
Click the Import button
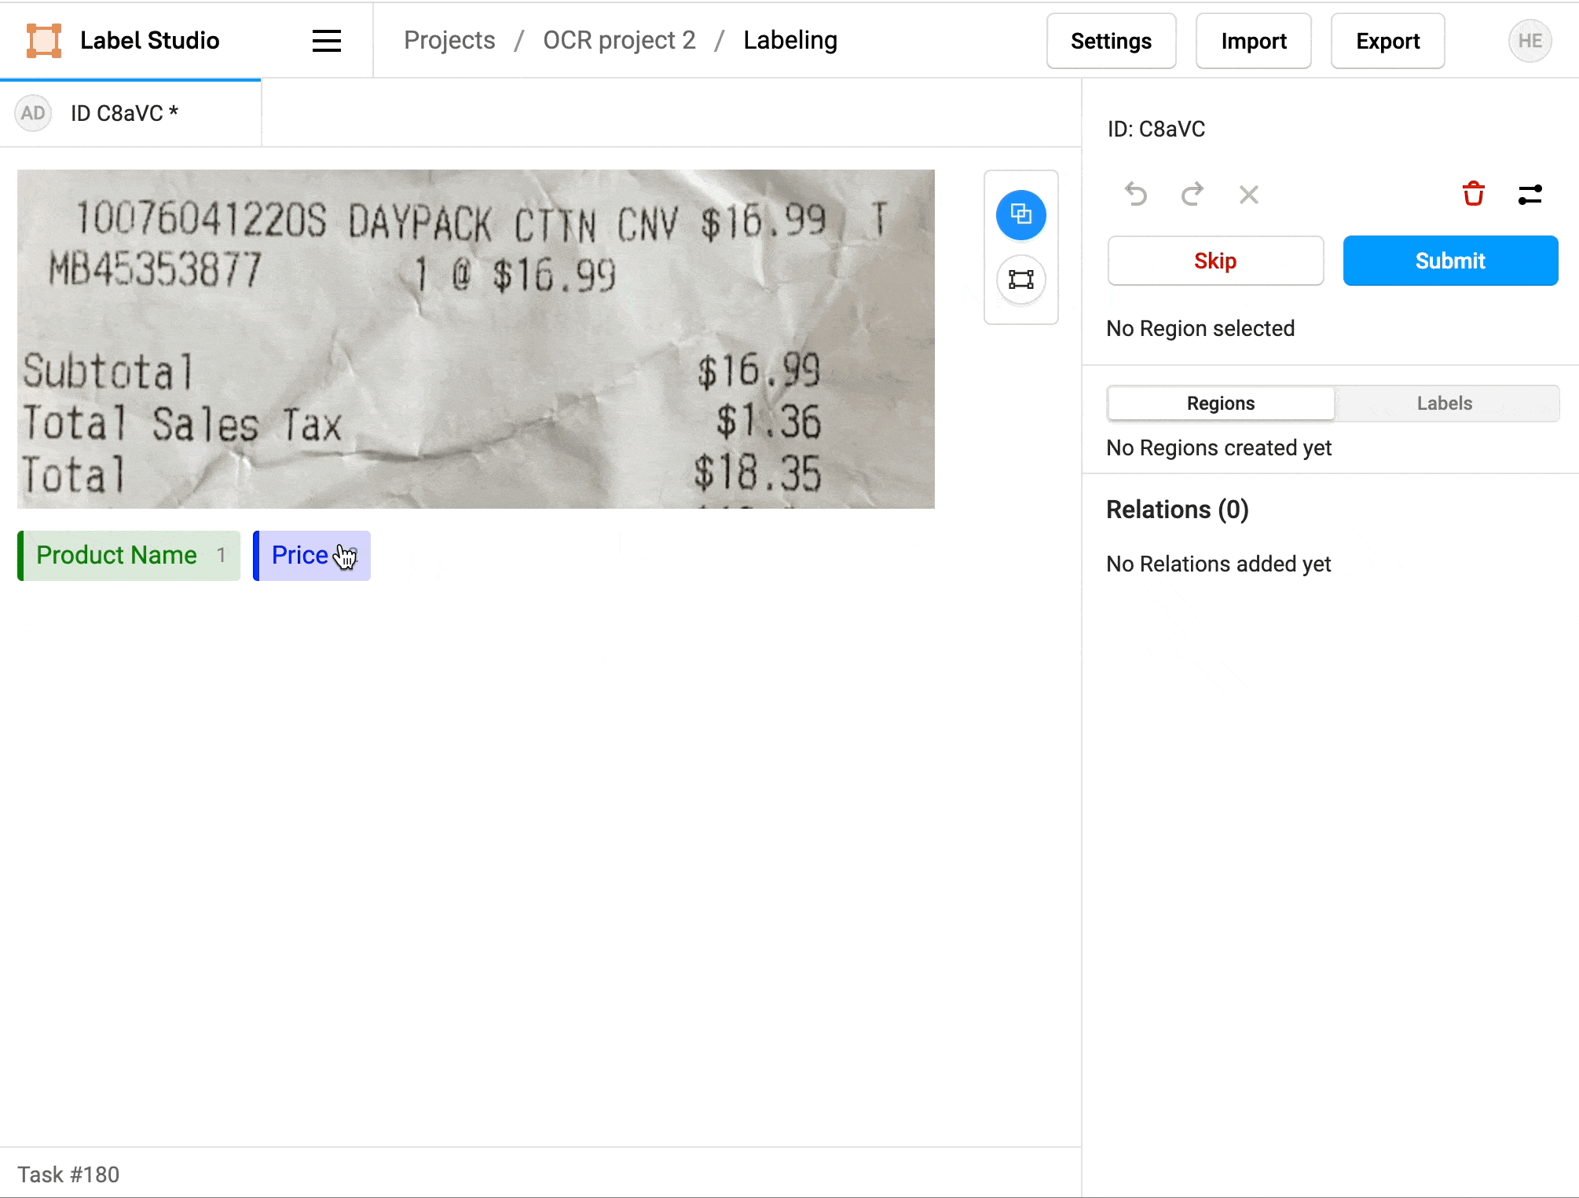coord(1254,41)
